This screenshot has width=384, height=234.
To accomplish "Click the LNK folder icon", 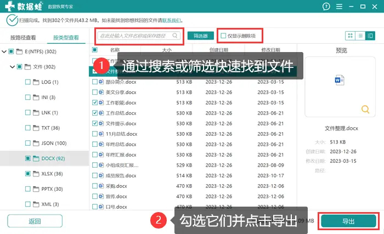I will 36,112.
